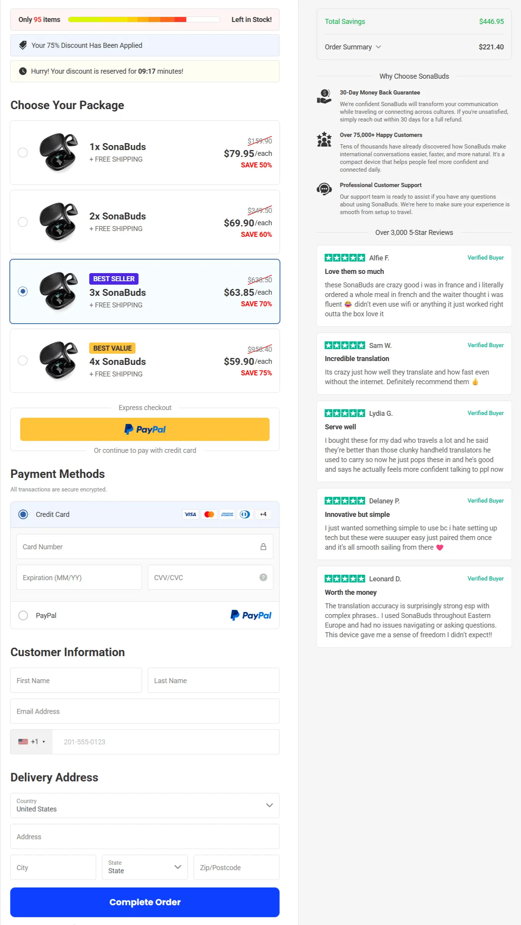Screen dimensions: 521x925
Task: Click the Mastercard icon
Action: [209, 514]
